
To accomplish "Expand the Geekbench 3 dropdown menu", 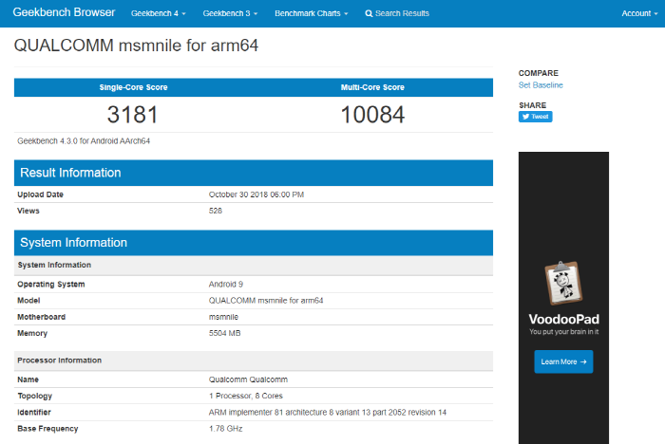I will [230, 13].
